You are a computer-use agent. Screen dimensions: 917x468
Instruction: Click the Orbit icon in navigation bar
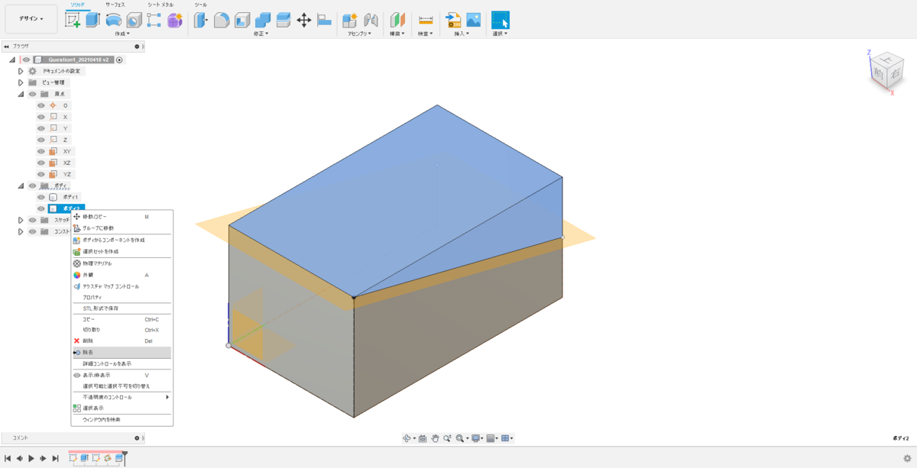pyautogui.click(x=407, y=438)
